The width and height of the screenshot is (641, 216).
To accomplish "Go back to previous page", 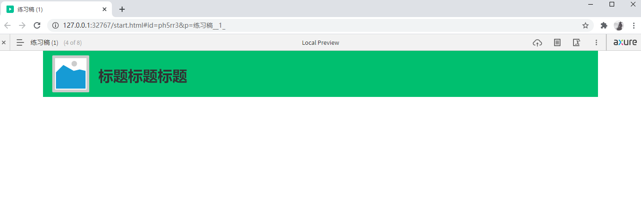I will (x=7, y=25).
